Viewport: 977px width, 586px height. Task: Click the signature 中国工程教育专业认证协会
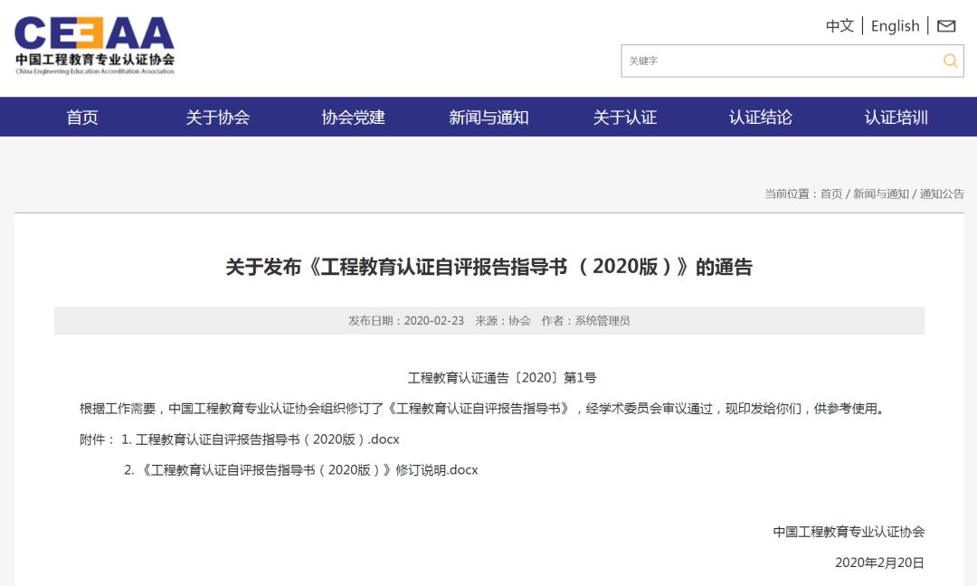[849, 531]
